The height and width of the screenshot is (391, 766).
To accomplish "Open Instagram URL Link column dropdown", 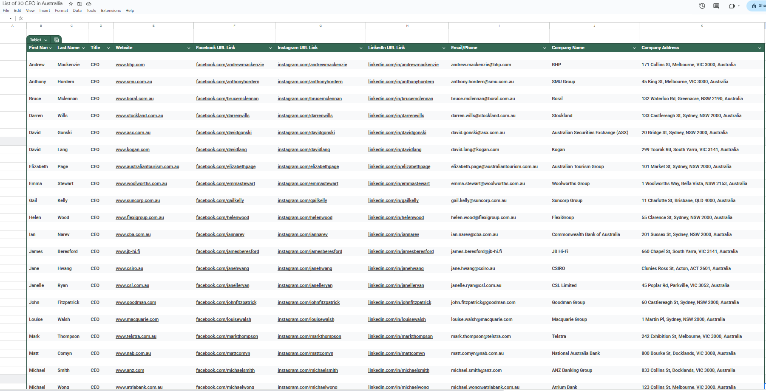I will pos(361,48).
